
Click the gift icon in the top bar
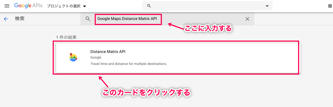click(x=330, y=6)
